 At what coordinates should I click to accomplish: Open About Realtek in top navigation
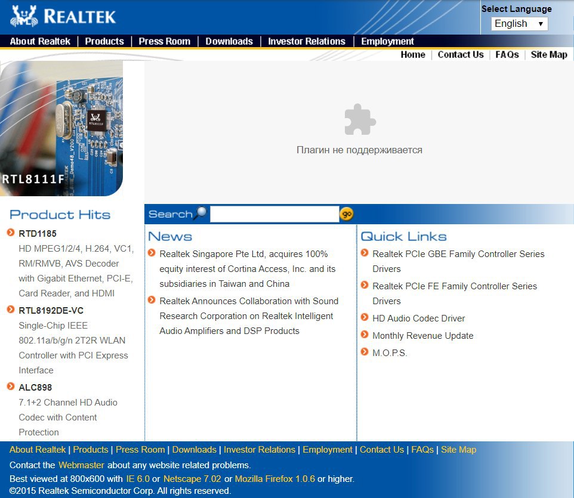(40, 41)
